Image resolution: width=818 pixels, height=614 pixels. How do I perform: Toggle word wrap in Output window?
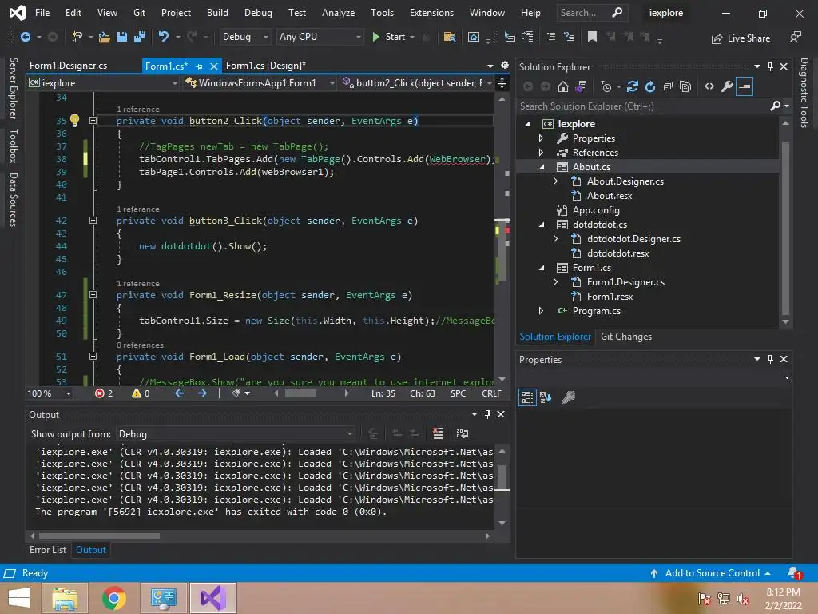[462, 433]
